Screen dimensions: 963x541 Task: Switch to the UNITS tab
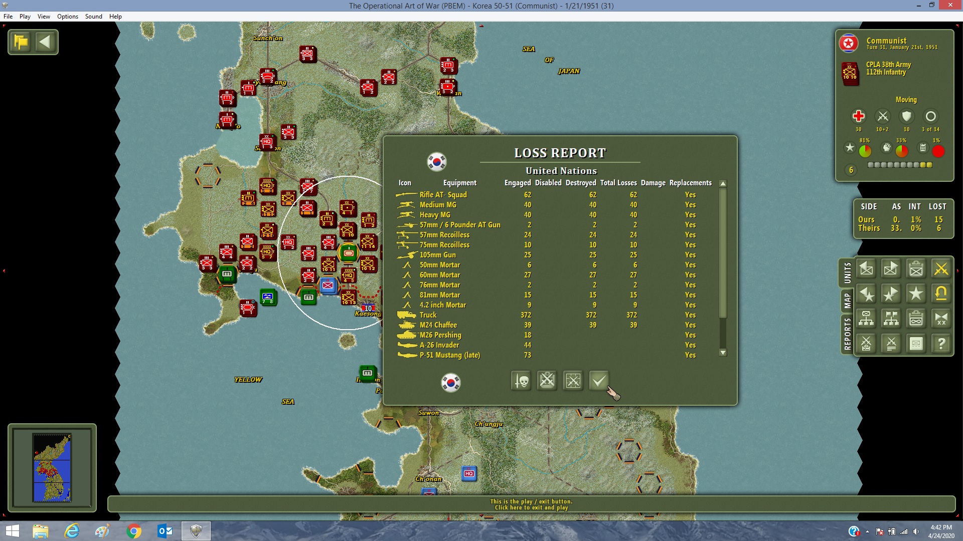[x=847, y=273]
